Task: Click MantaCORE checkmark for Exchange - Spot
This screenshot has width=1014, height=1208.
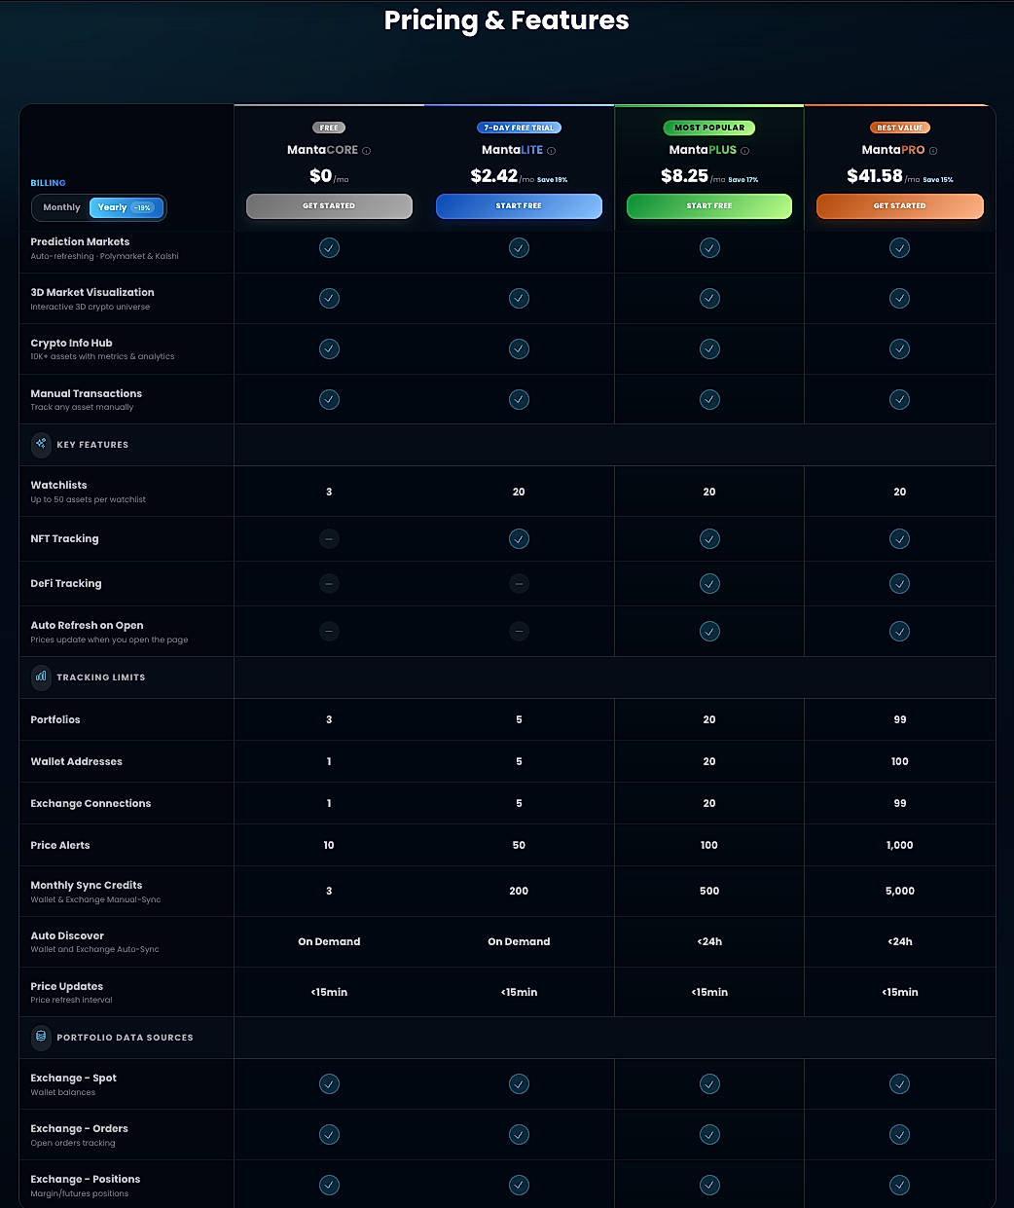Action: (329, 1084)
